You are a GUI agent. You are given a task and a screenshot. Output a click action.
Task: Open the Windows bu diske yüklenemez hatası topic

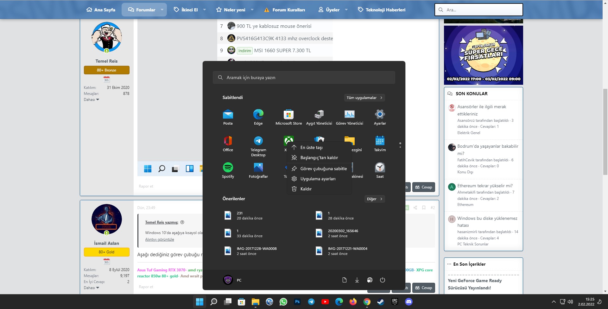[x=487, y=222]
